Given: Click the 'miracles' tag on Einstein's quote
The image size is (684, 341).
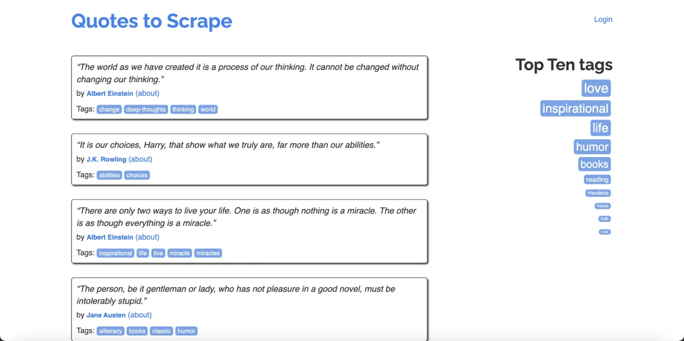Looking at the screenshot, I should pos(208,253).
